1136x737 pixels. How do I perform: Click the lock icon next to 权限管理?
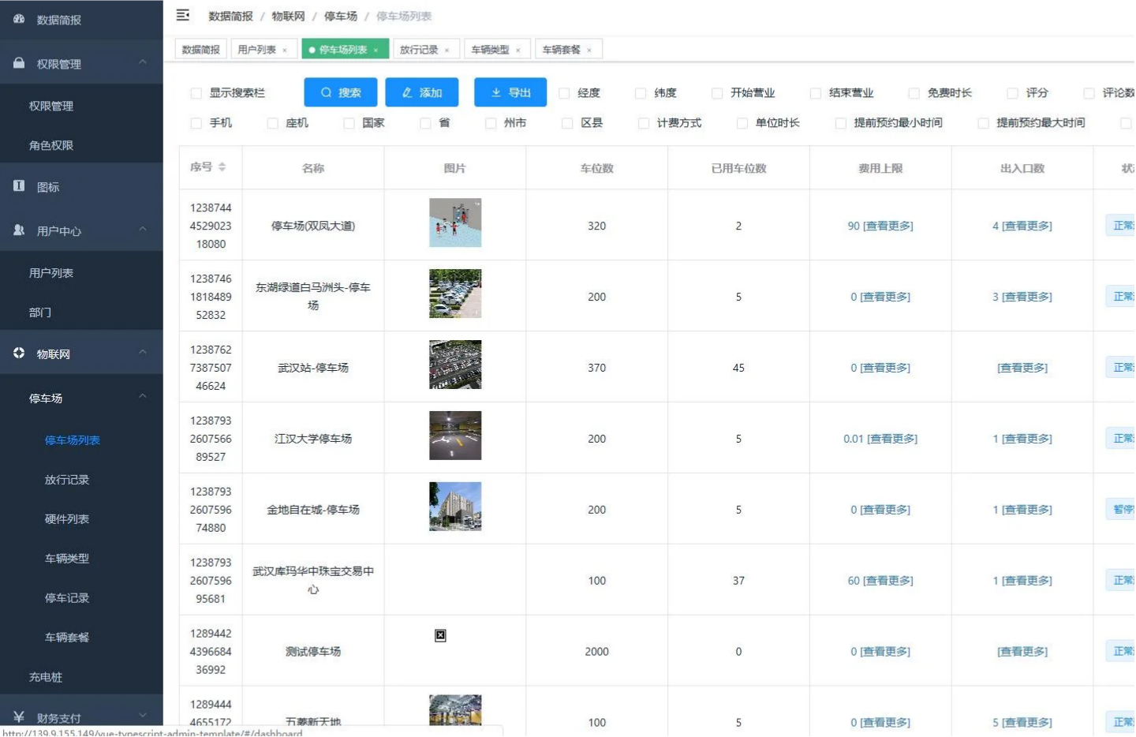[x=17, y=63]
